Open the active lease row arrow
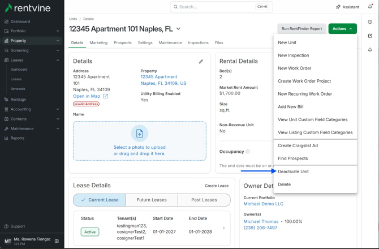This screenshot has width=379, height=249. click(224, 228)
